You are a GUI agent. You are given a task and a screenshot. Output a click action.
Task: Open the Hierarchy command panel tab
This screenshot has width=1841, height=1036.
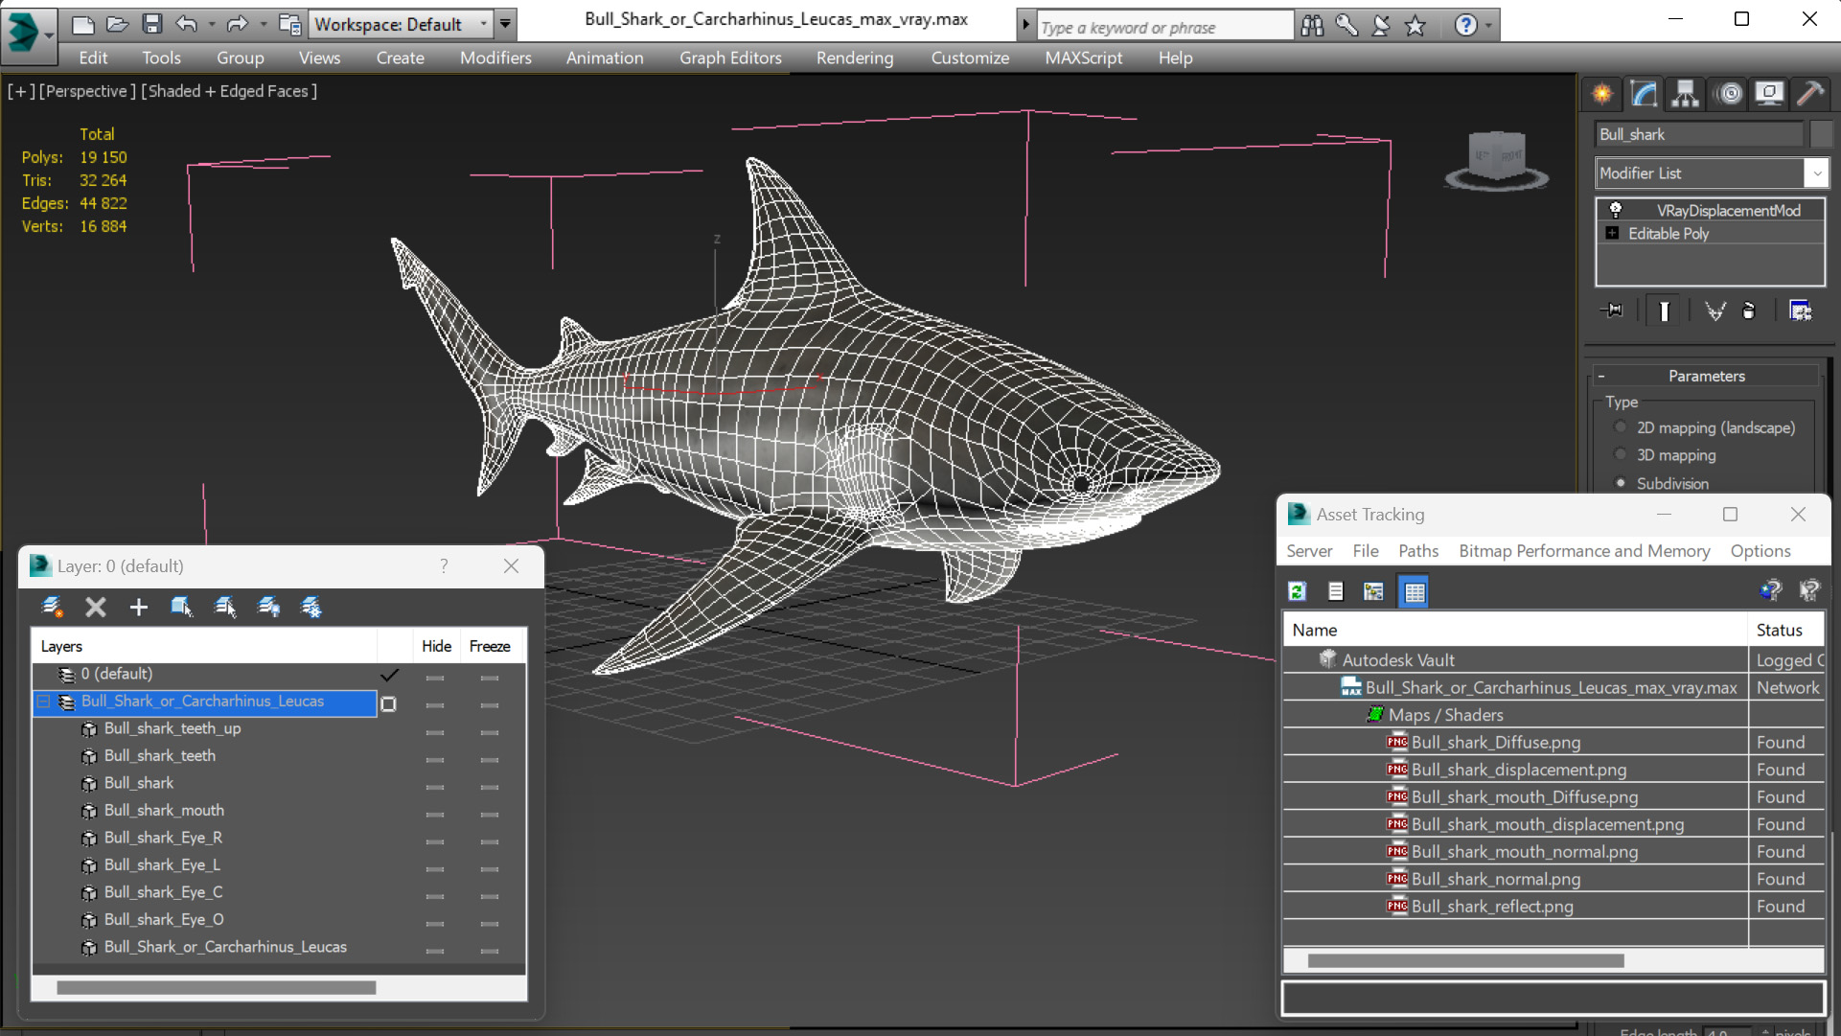(1686, 94)
